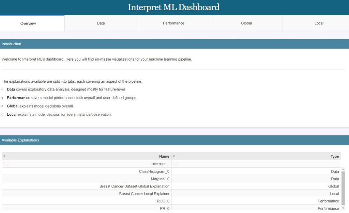The image size is (349, 213).
Task: Open the Performance tab
Action: (173, 23)
